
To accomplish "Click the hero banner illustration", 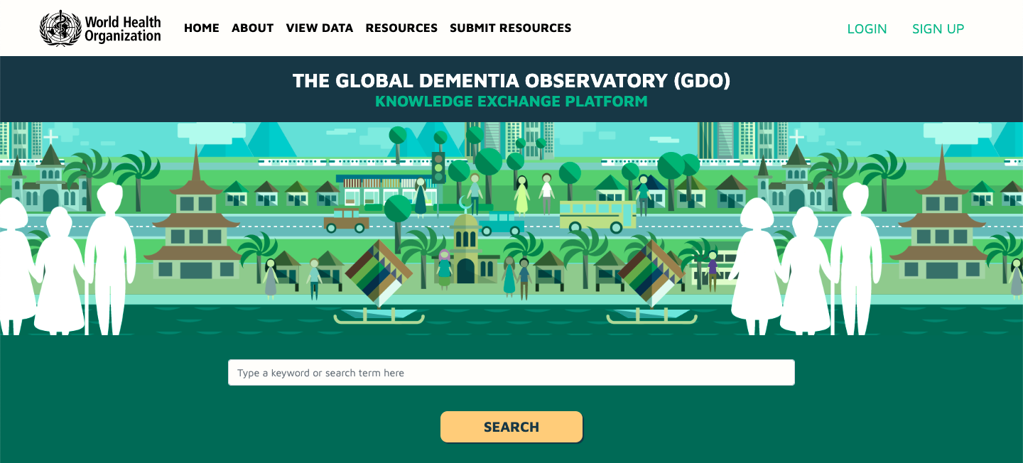I will pyautogui.click(x=511, y=227).
